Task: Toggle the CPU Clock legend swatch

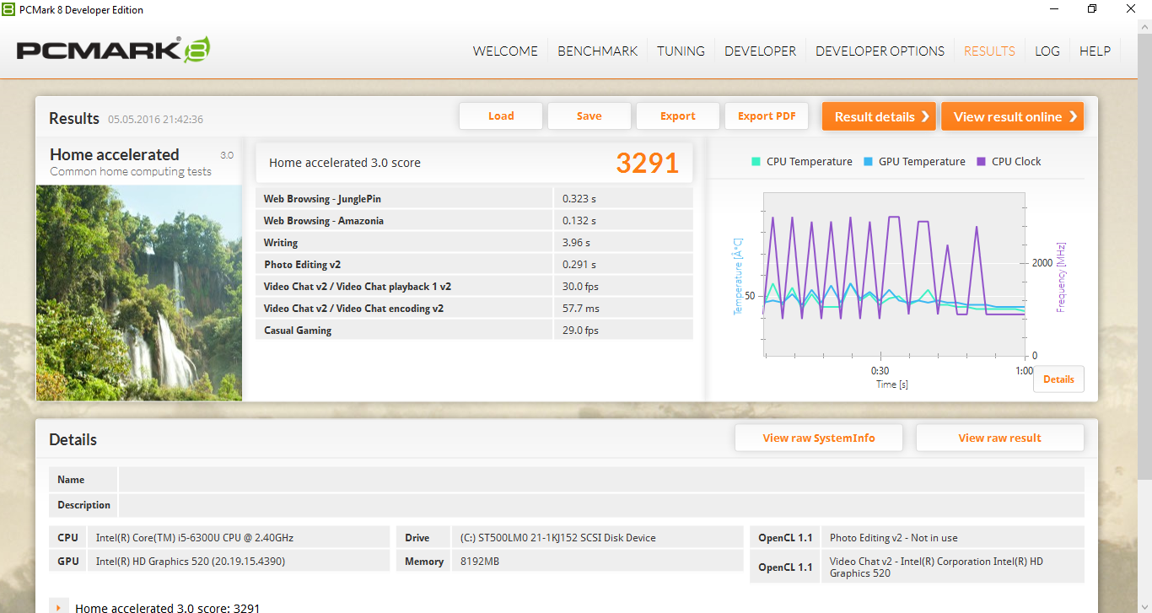Action: pos(982,161)
